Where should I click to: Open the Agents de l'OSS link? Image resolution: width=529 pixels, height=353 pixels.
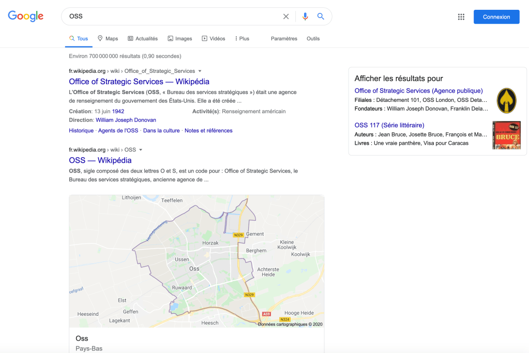117,130
